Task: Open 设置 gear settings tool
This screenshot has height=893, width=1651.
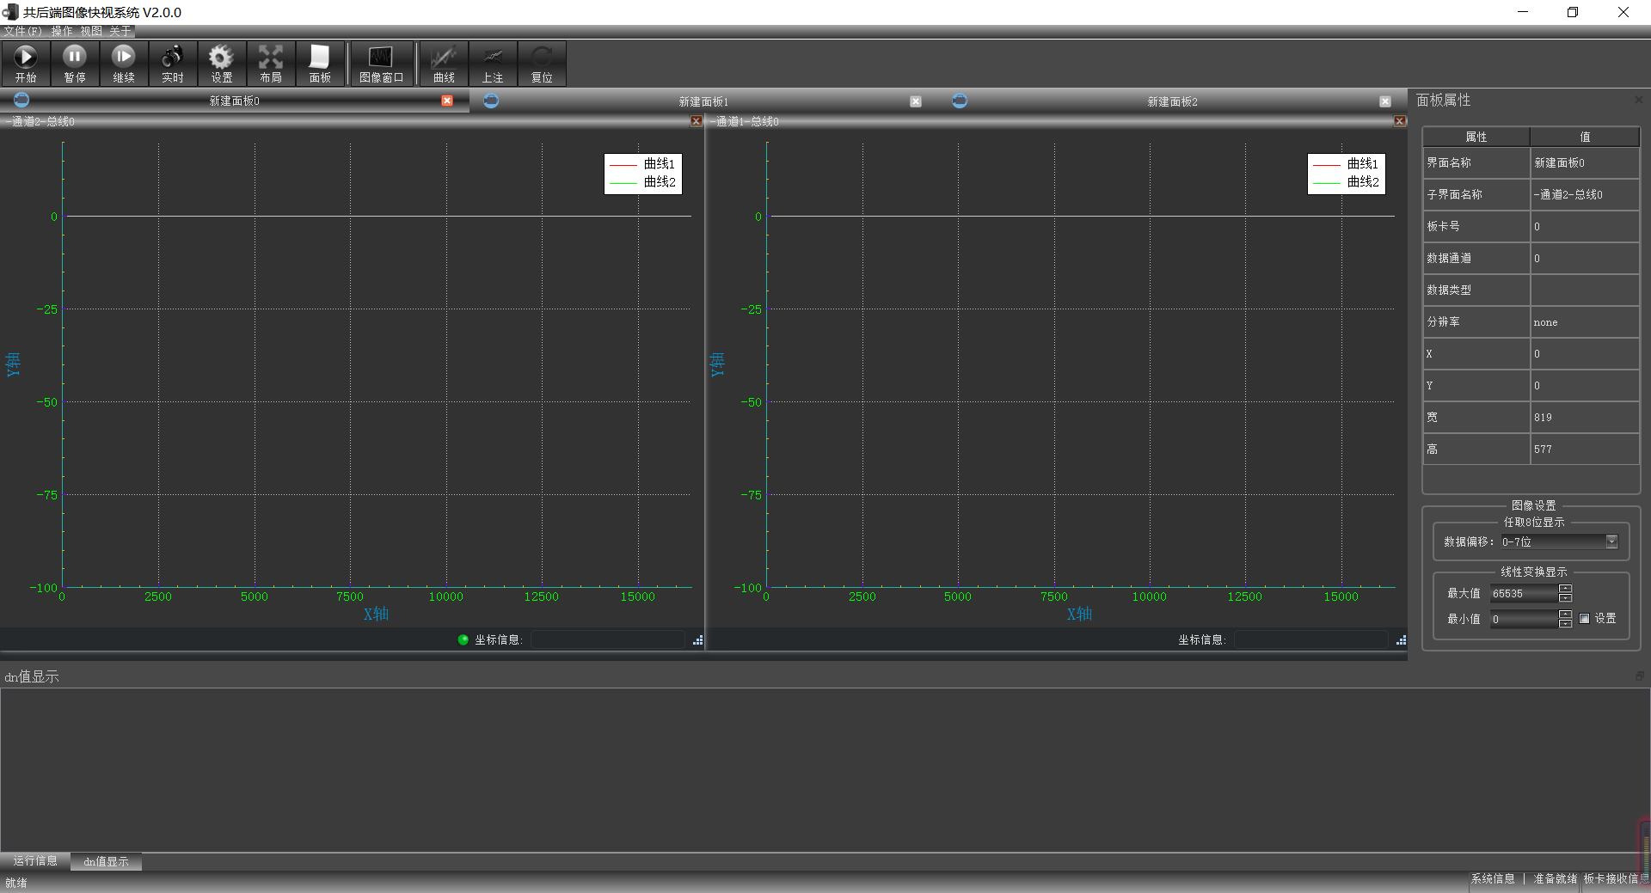Action: pyautogui.click(x=222, y=64)
